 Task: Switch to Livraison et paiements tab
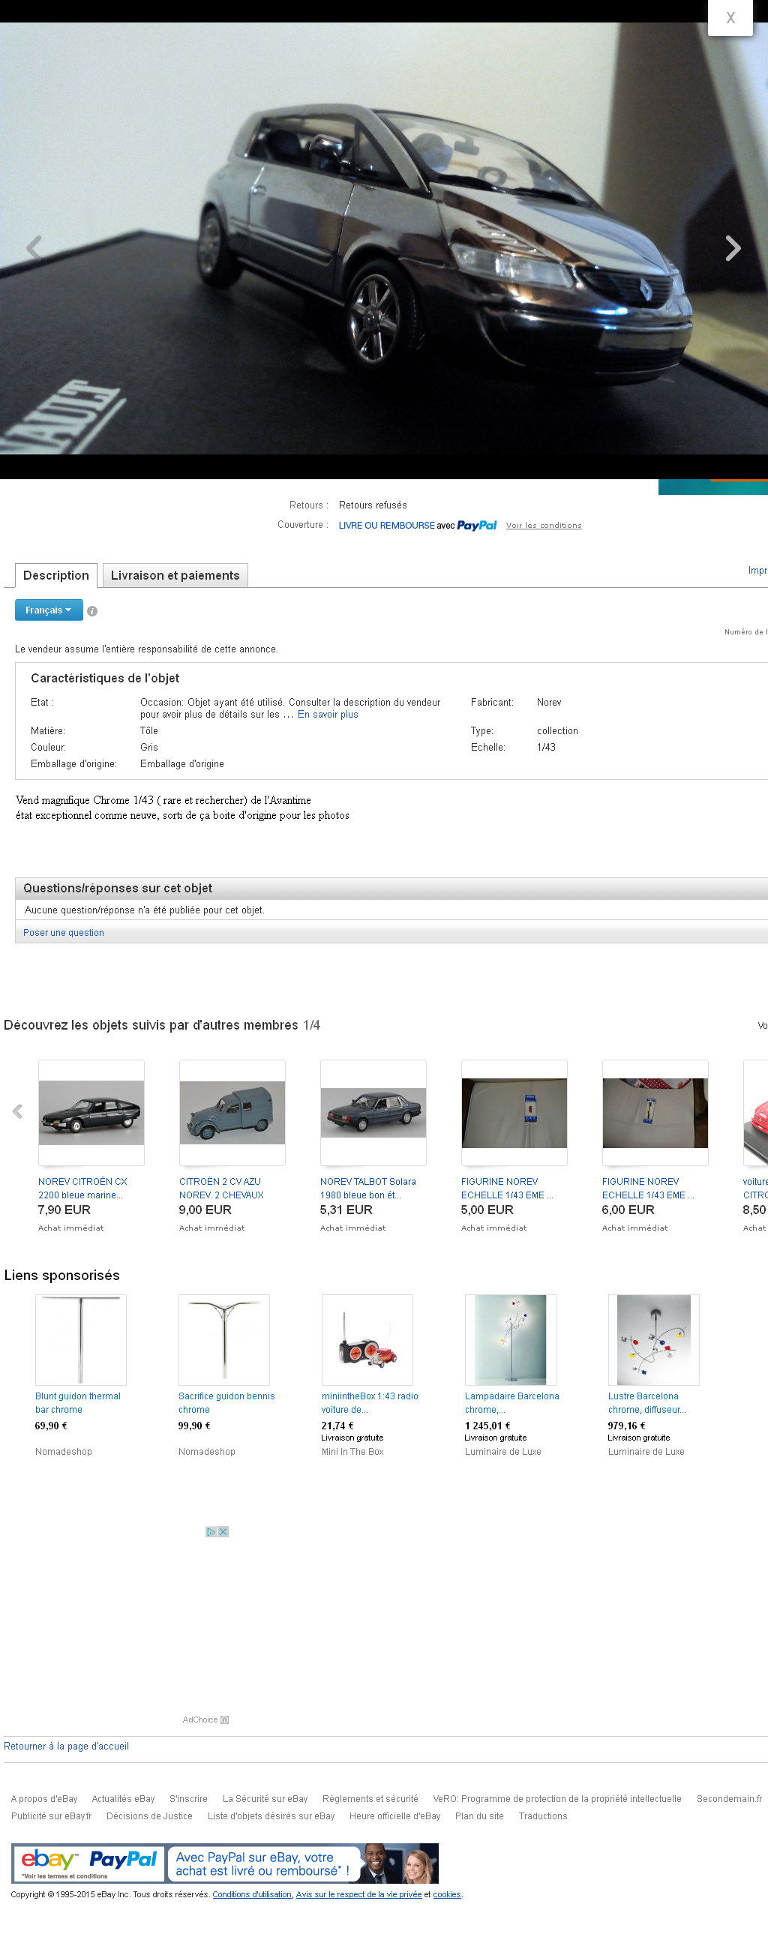[x=175, y=575]
